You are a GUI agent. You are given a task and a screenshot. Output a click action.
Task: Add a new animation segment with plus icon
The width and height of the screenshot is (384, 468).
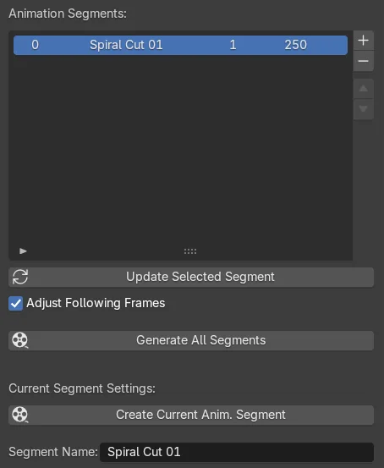pyautogui.click(x=363, y=41)
